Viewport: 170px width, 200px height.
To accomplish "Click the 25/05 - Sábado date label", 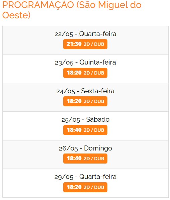I will [85, 120].
